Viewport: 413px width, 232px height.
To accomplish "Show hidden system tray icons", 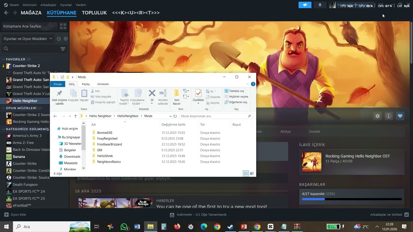I will (x=377, y=227).
